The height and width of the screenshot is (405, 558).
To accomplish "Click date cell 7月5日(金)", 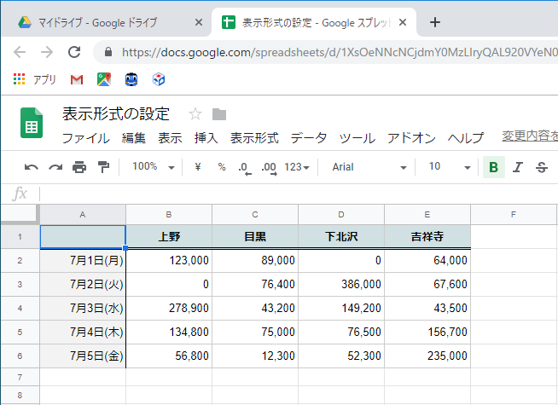I will 83,356.
